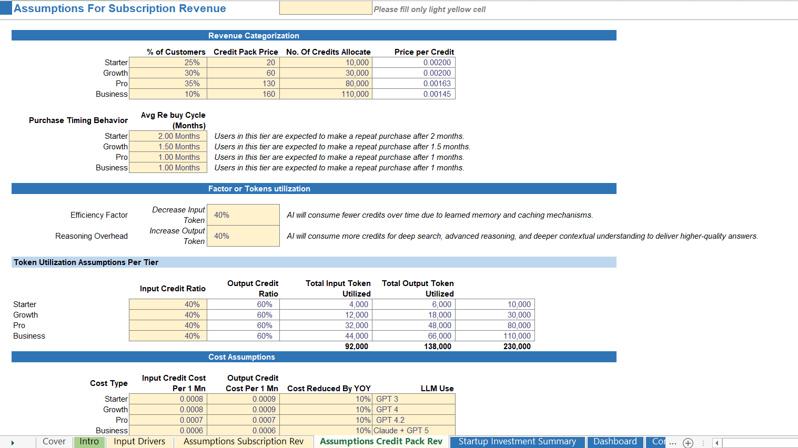798x448 pixels.
Task: Open the Assumptions Subscription Rev sheet
Action: pos(243,442)
